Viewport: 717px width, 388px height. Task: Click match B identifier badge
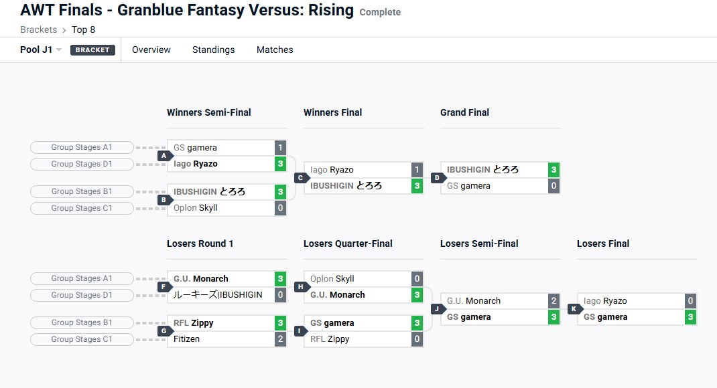click(163, 199)
